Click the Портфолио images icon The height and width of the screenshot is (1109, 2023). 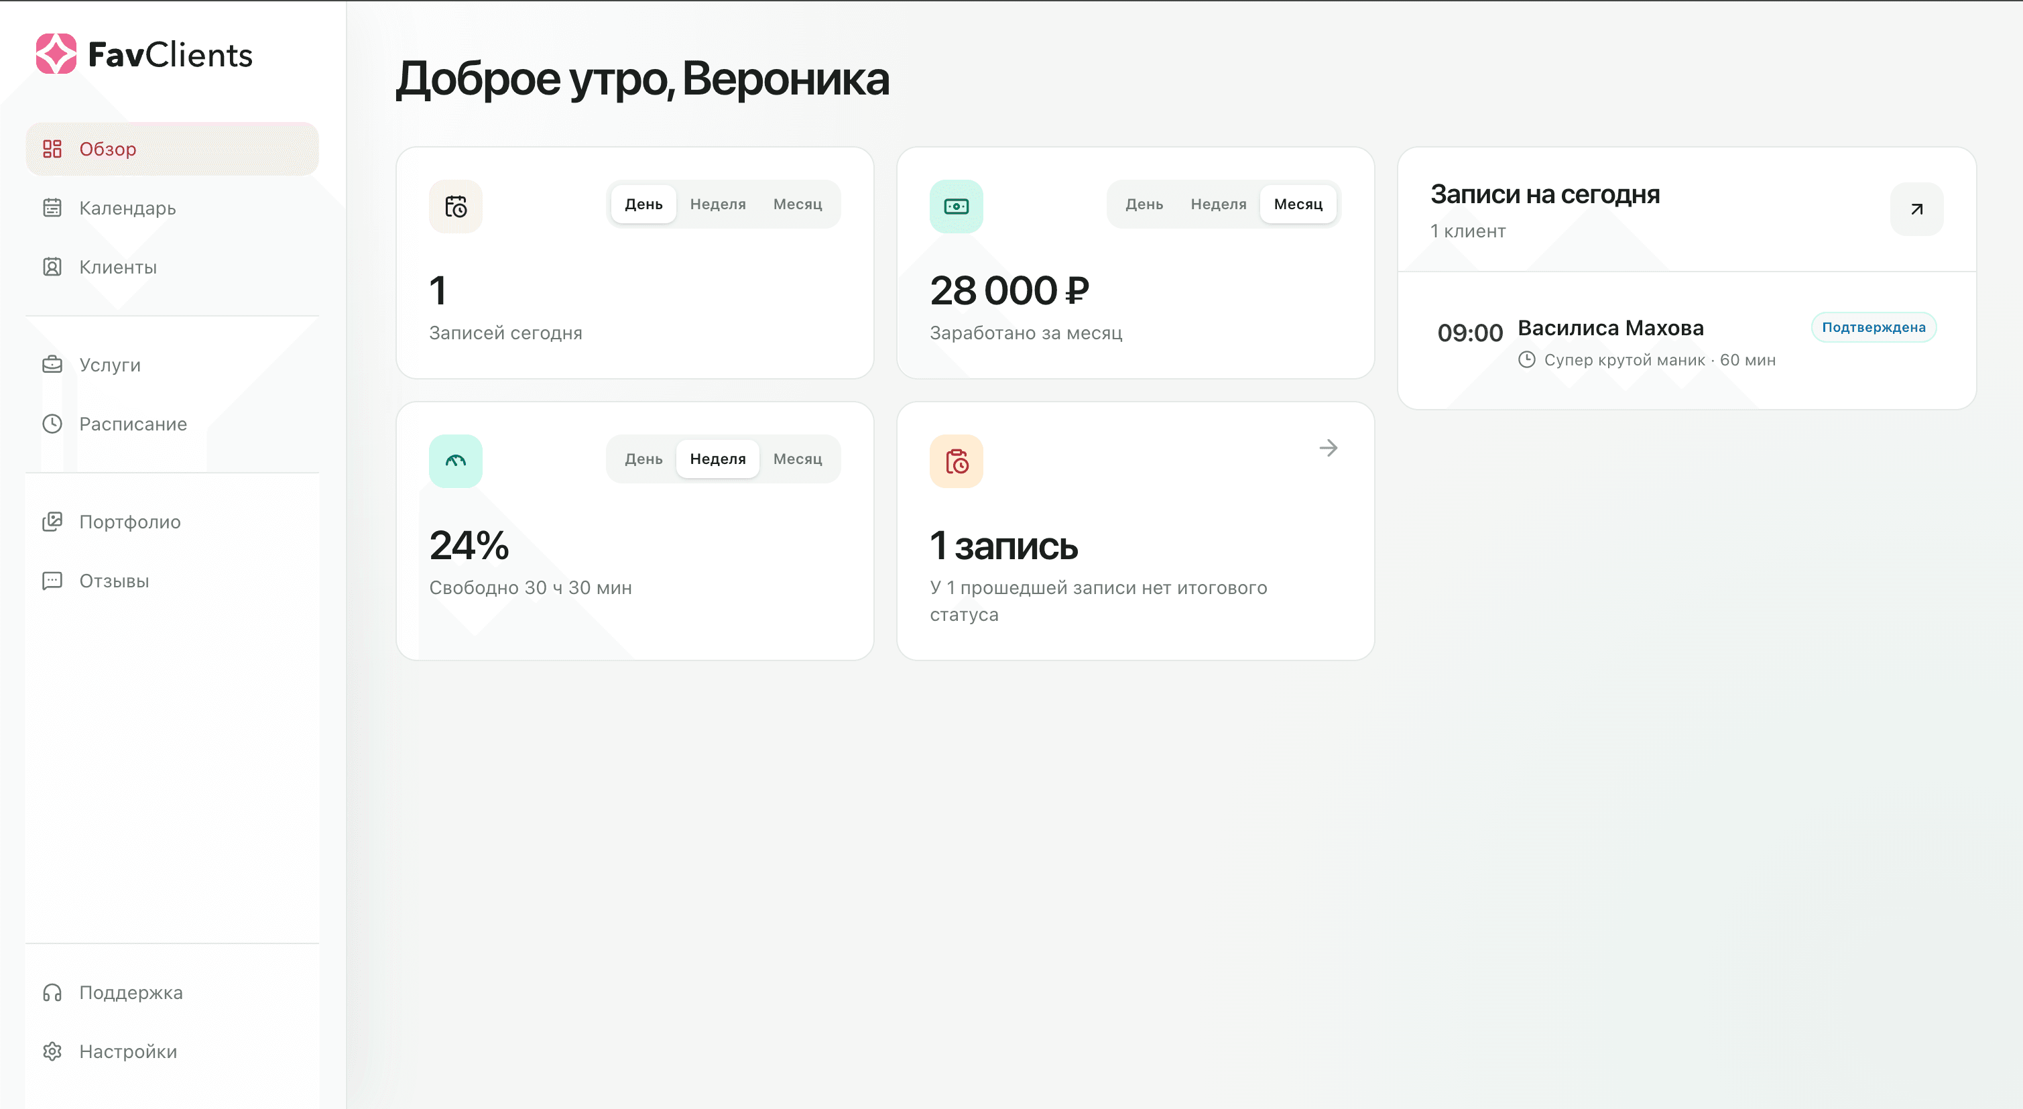(x=52, y=522)
